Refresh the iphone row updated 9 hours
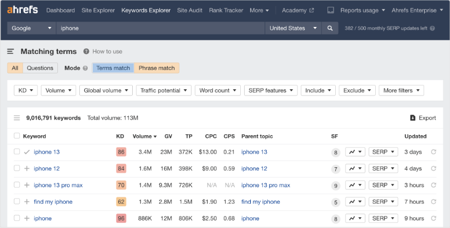This screenshot has height=228, width=450. 434,218
